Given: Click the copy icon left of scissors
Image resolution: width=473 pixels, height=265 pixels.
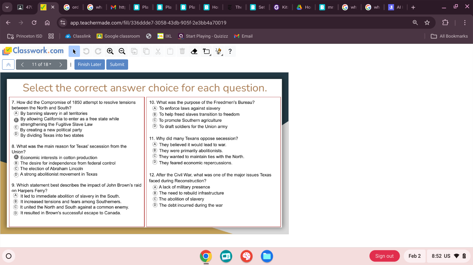Looking at the screenshot, I should (x=146, y=51).
